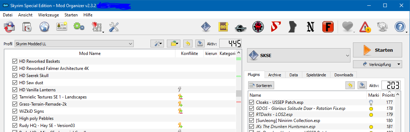Expand the Verknüpfung shortcut dropdown

[x=377, y=64]
